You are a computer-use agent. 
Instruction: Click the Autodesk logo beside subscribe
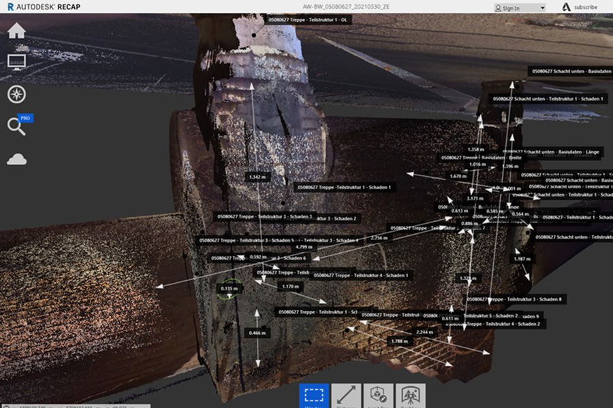click(565, 7)
